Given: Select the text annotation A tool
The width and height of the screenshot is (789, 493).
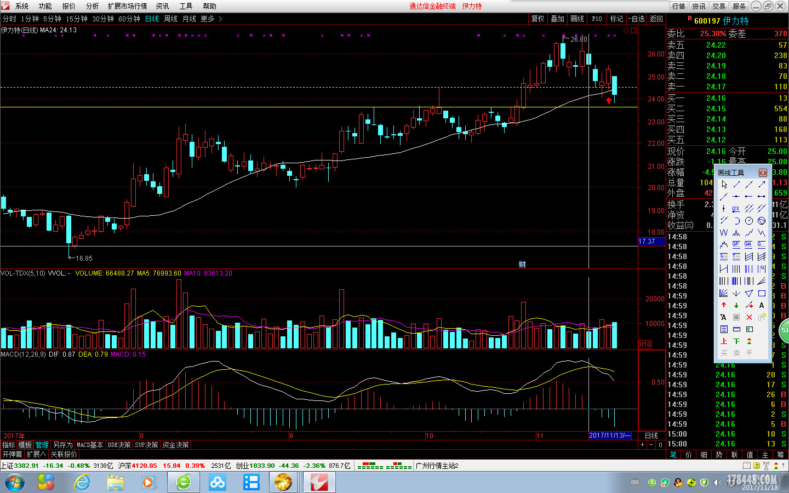Looking at the screenshot, I should pyautogui.click(x=762, y=305).
